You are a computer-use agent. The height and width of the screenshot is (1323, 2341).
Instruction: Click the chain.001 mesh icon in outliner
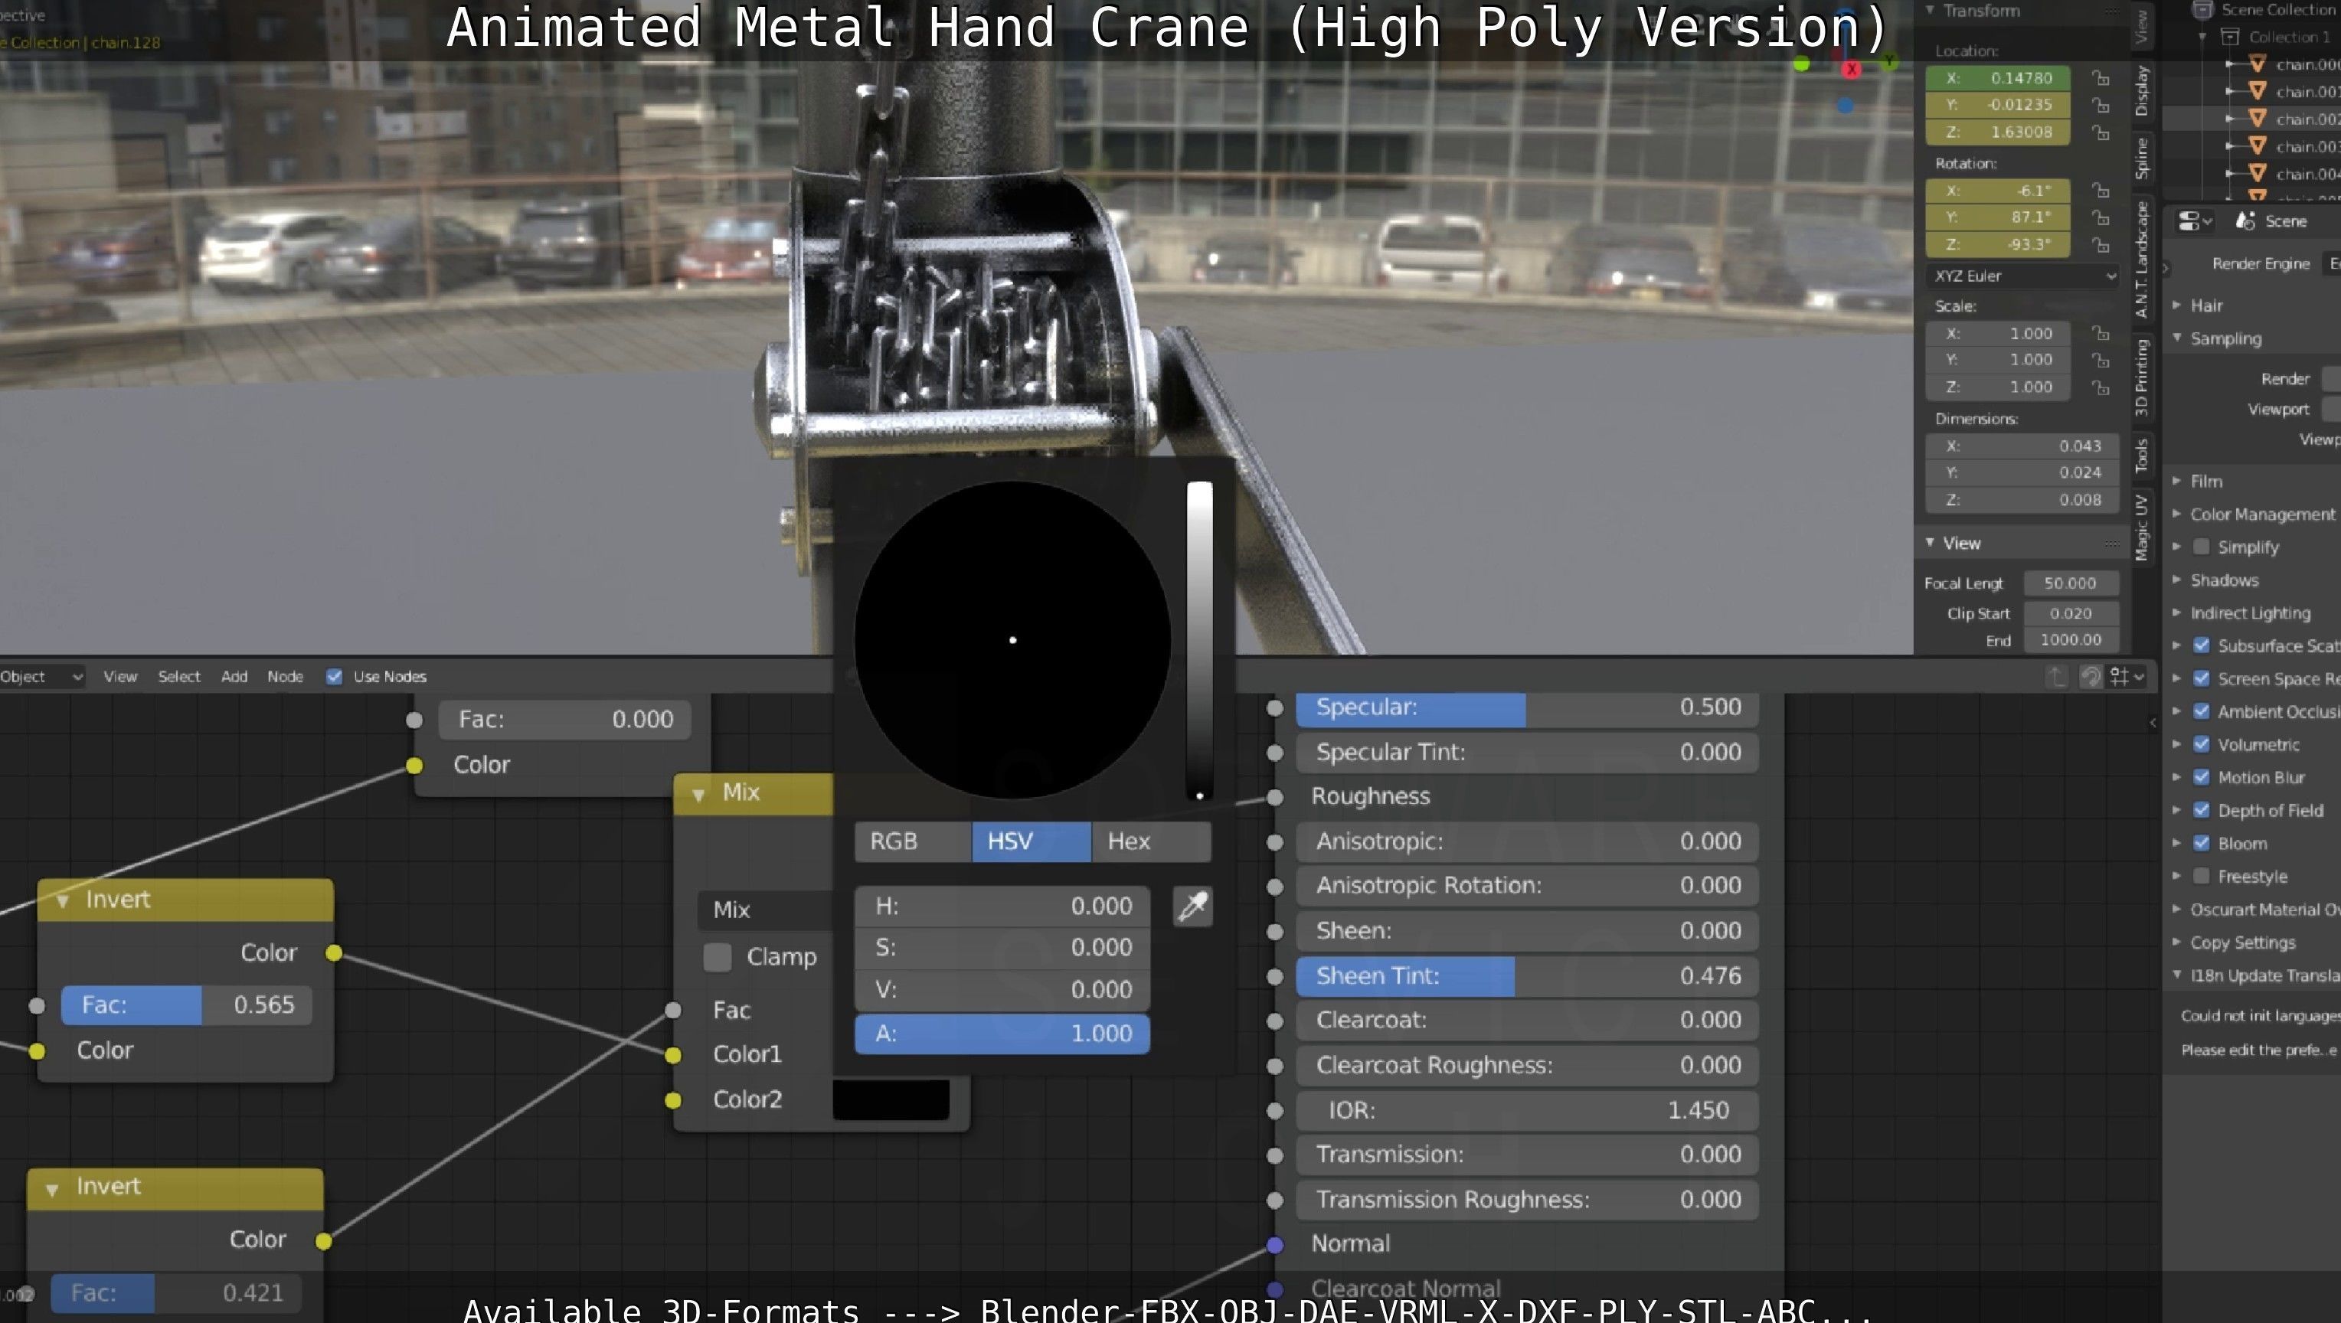pyautogui.click(x=2257, y=91)
